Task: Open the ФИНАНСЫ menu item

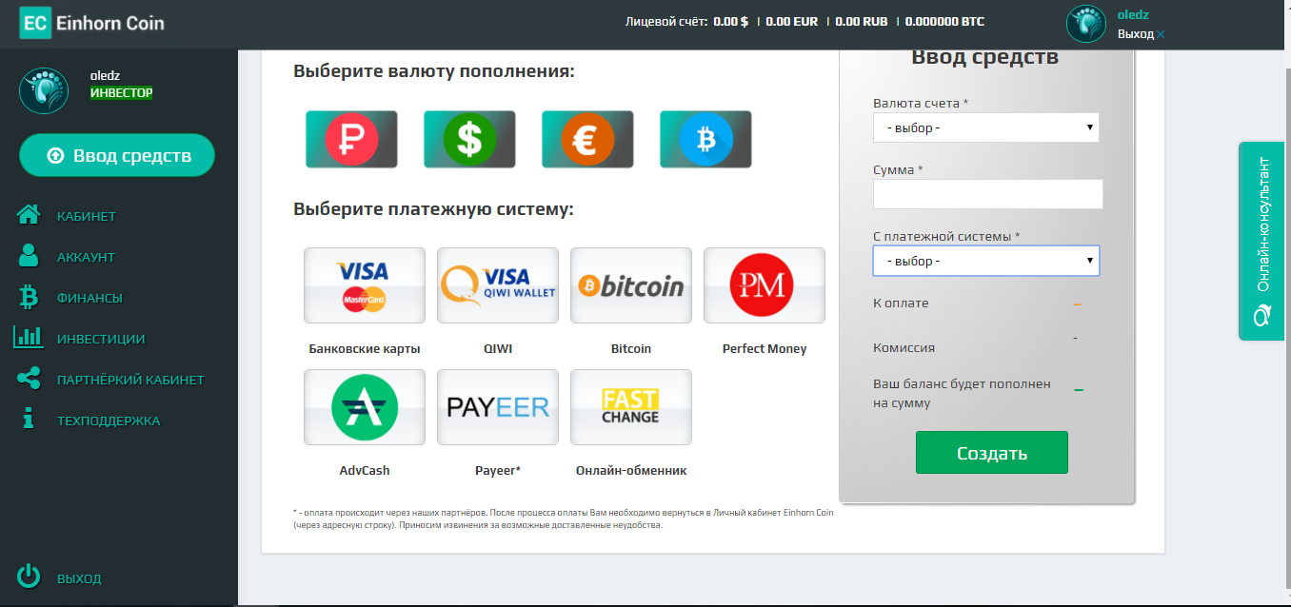Action: [x=89, y=298]
